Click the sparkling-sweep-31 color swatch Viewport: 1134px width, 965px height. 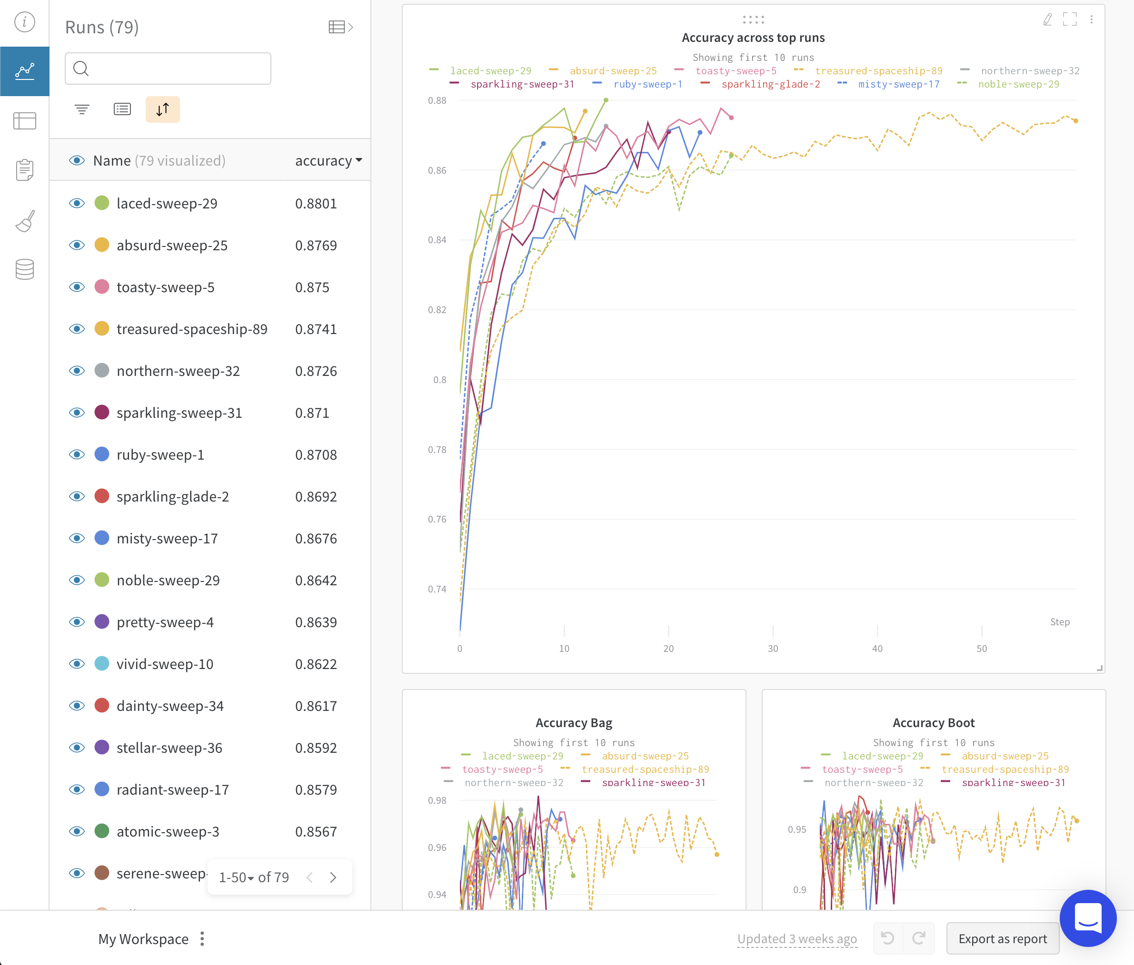point(102,413)
